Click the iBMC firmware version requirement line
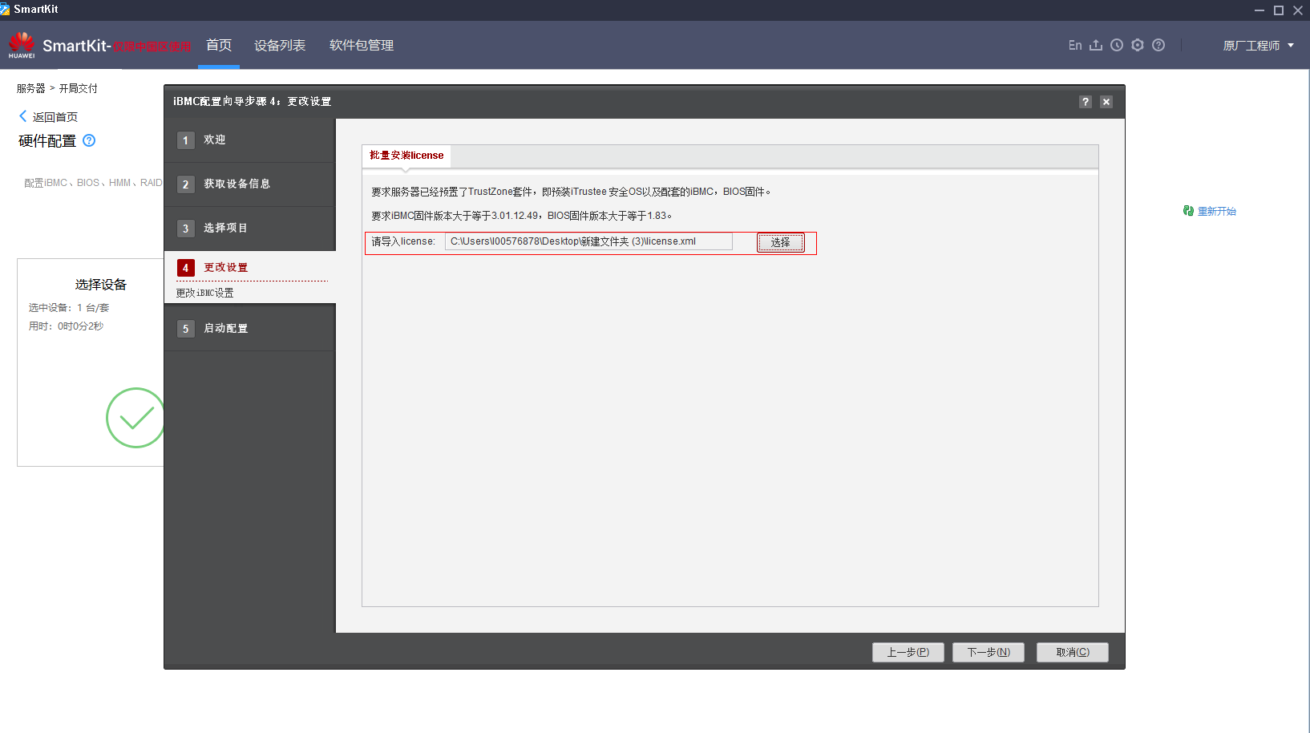 pyautogui.click(x=521, y=216)
